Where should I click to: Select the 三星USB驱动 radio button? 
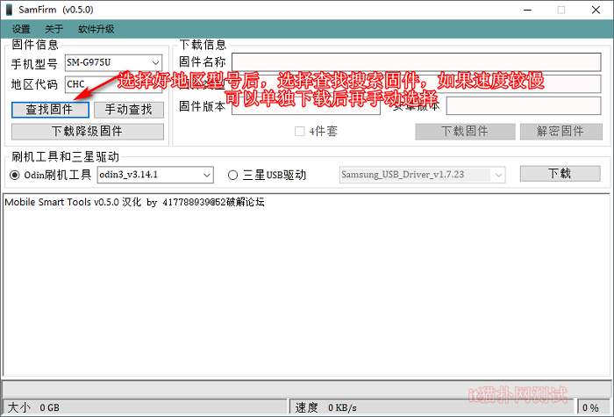(232, 176)
